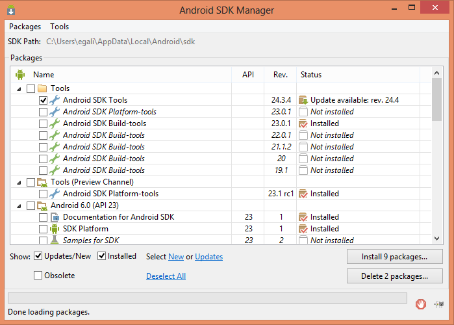The image size is (454, 325).
Task: Select the 'Samples for SDK' row text
Action: point(91,240)
